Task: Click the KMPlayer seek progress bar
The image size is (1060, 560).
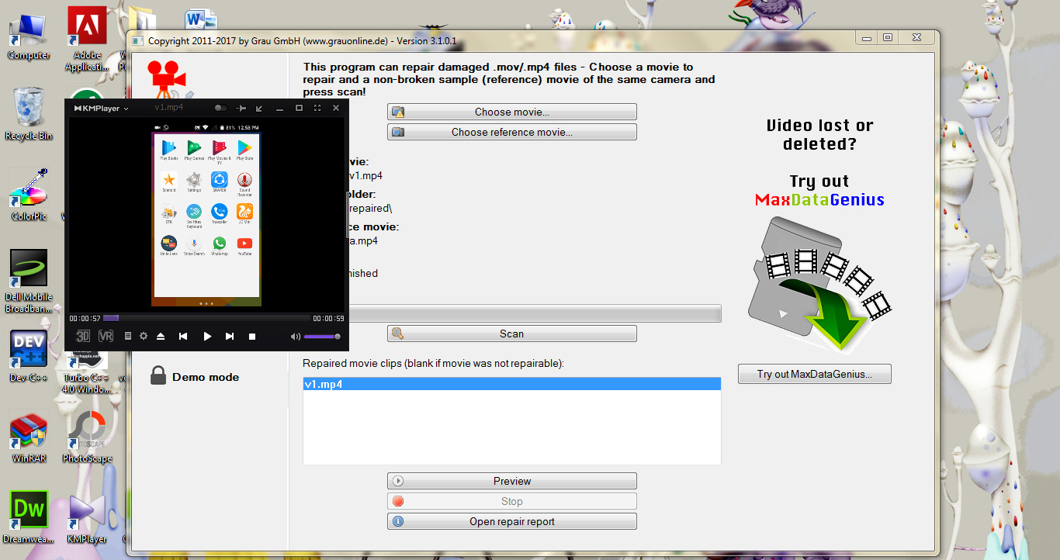Action: point(206,318)
